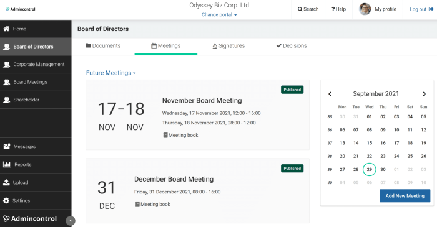This screenshot has width=437, height=227.
Task: Select 20 September in the calendar
Action: [x=342, y=156]
